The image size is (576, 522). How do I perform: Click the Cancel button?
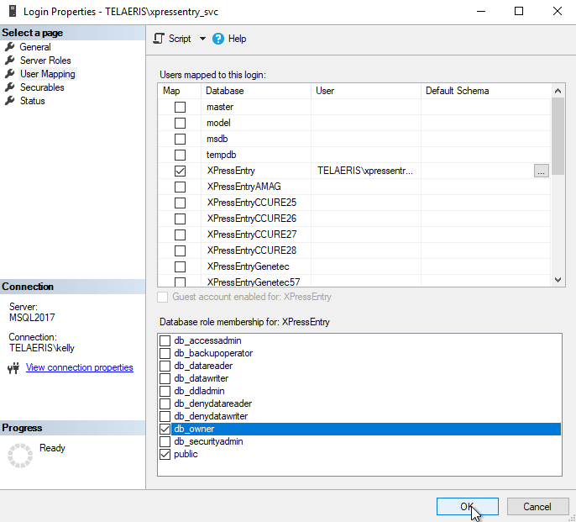537,507
